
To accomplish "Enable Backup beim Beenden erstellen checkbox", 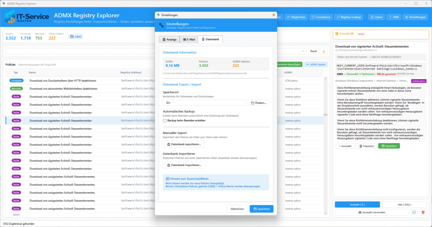I will (x=165, y=120).
